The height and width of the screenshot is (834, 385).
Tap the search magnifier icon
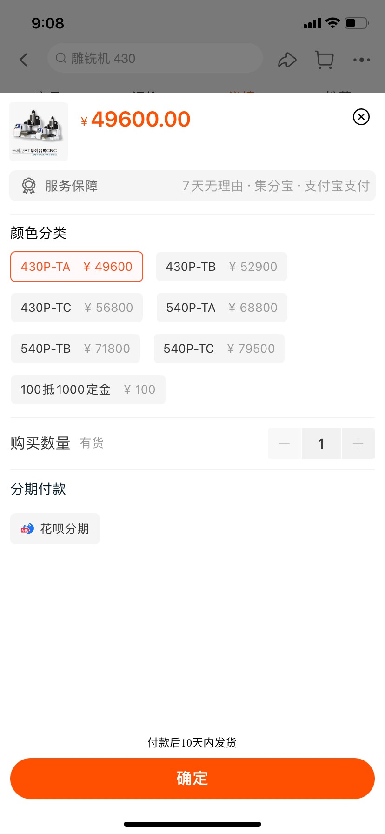(x=61, y=58)
